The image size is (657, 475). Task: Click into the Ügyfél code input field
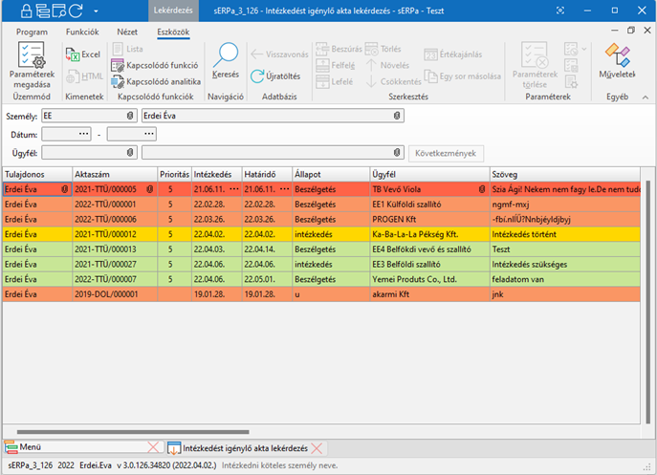[84, 153]
